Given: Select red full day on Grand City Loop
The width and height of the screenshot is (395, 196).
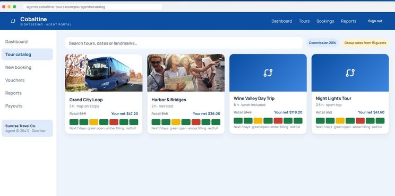Looking at the screenshot, I should tap(114, 122).
